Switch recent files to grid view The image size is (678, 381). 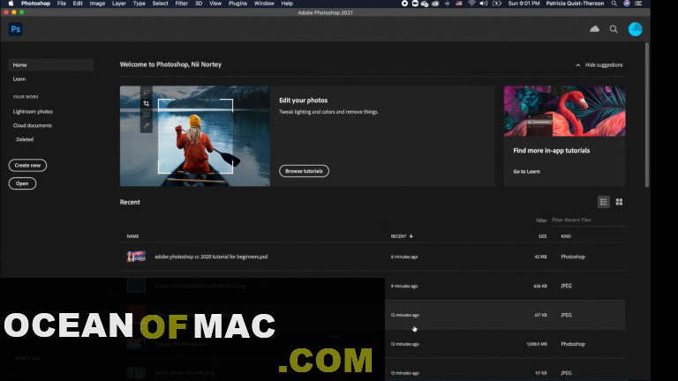click(x=619, y=202)
